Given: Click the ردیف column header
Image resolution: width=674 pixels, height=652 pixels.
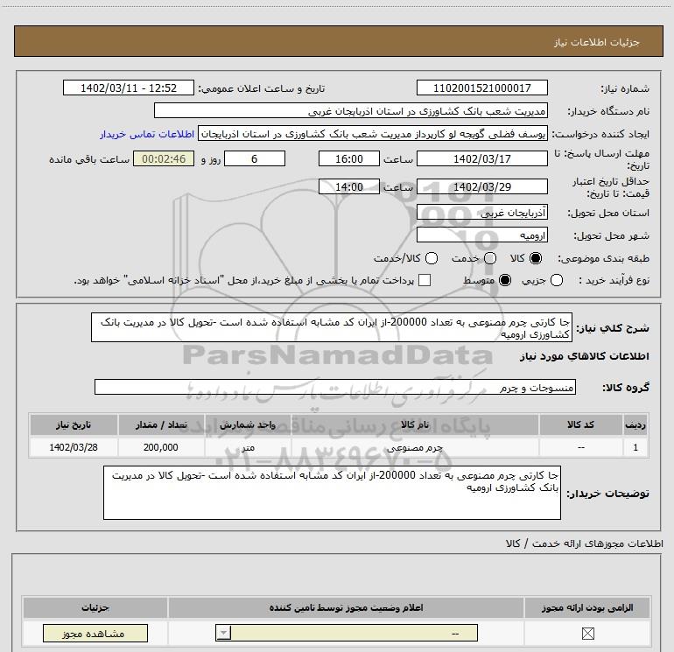Looking at the screenshot, I should click(x=635, y=424).
